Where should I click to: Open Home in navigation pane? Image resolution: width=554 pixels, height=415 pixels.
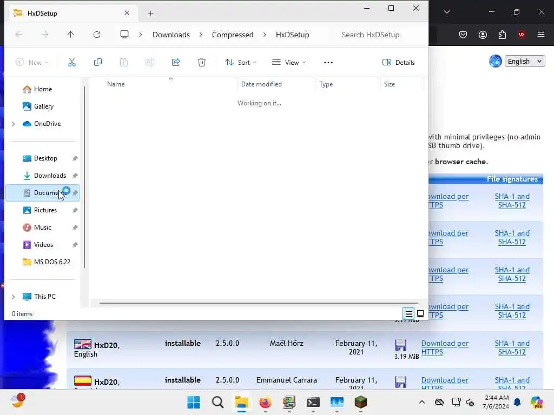click(x=42, y=89)
